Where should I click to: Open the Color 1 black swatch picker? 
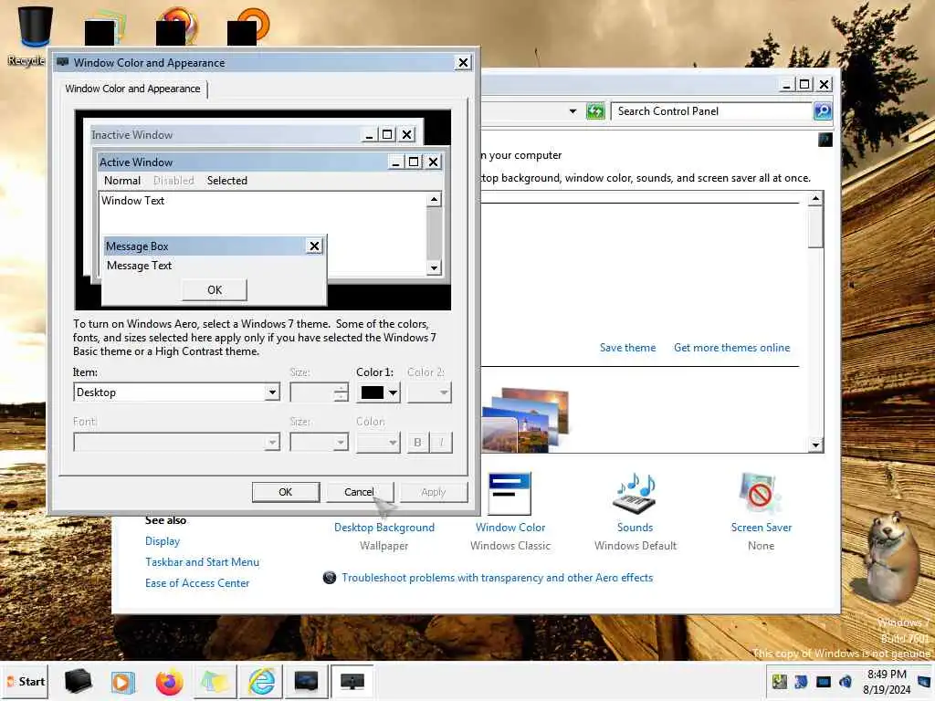point(379,392)
